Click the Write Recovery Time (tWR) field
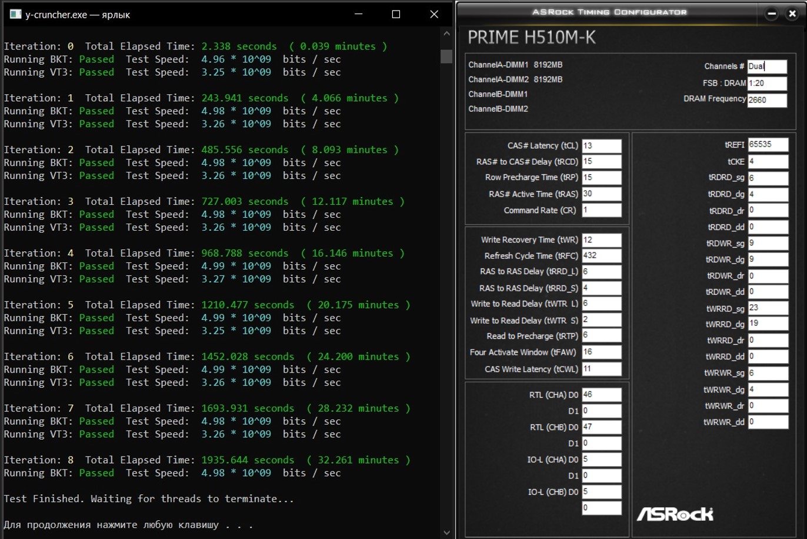This screenshot has width=807, height=539. coord(602,240)
